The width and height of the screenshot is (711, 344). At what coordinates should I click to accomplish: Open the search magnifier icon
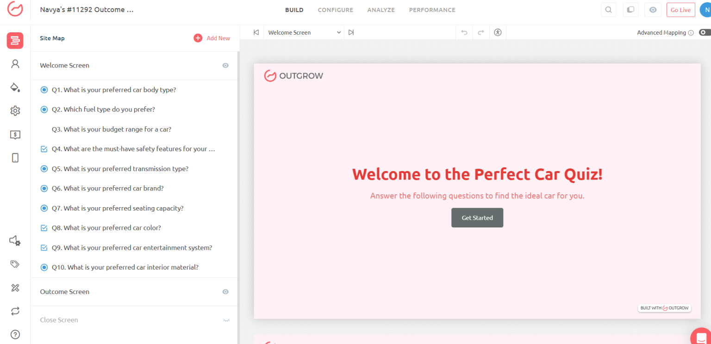608,10
